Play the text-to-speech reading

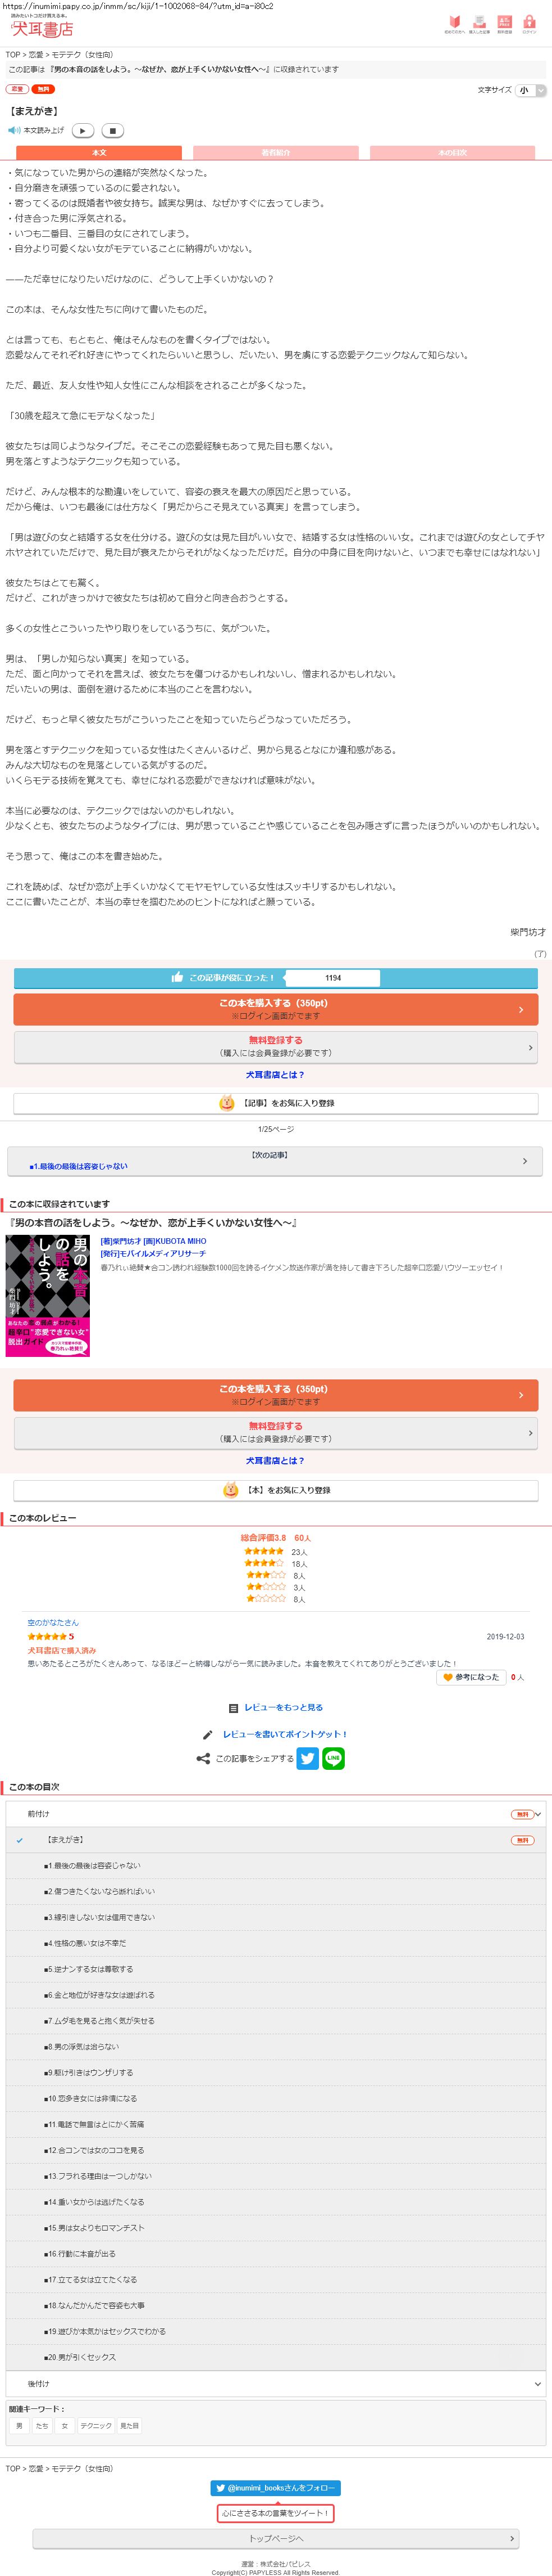coord(84,130)
